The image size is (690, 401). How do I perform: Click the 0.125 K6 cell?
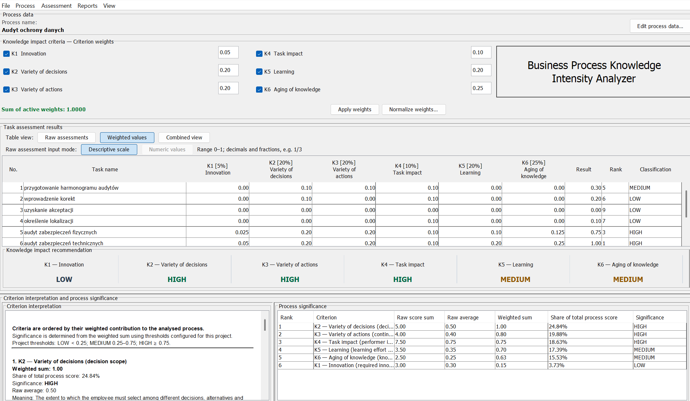coord(533,232)
